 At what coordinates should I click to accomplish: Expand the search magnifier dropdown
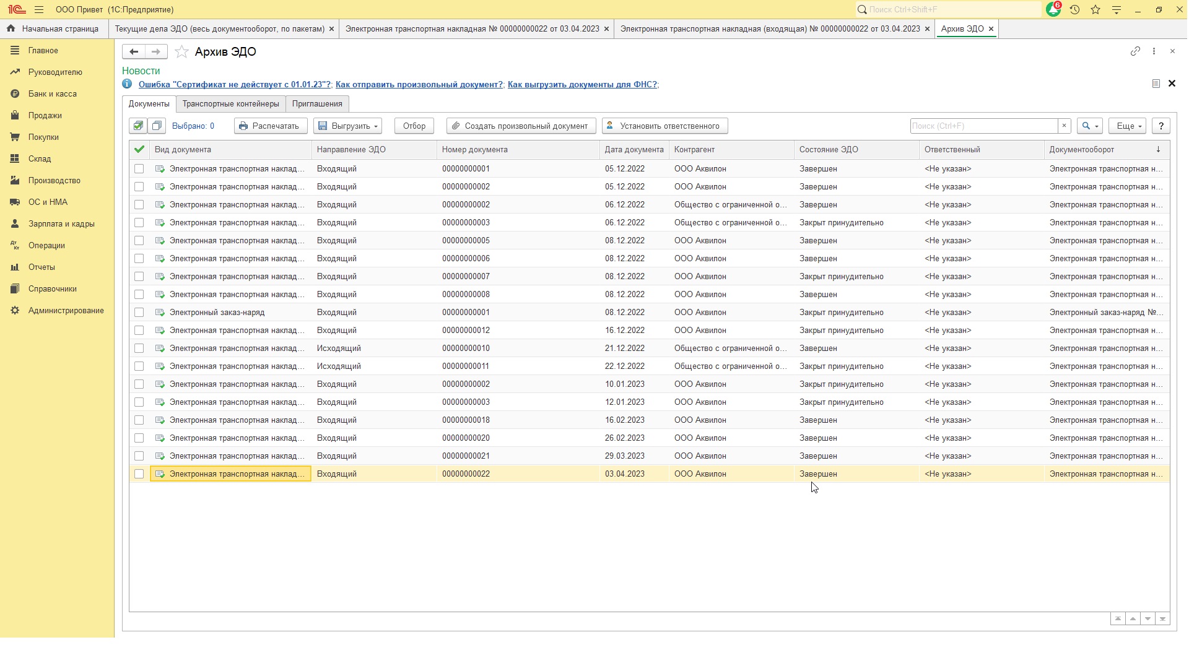pos(1090,126)
